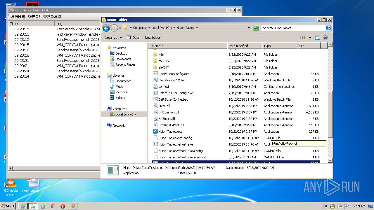Open the recent pages dropdown arrow

(x=120, y=28)
